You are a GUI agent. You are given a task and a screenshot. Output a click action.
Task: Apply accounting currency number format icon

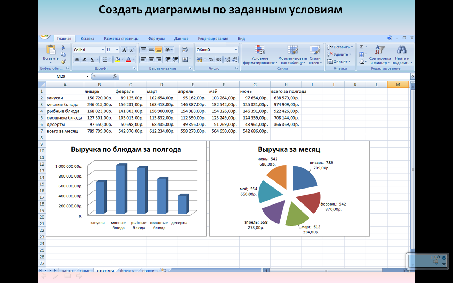[x=200, y=59]
